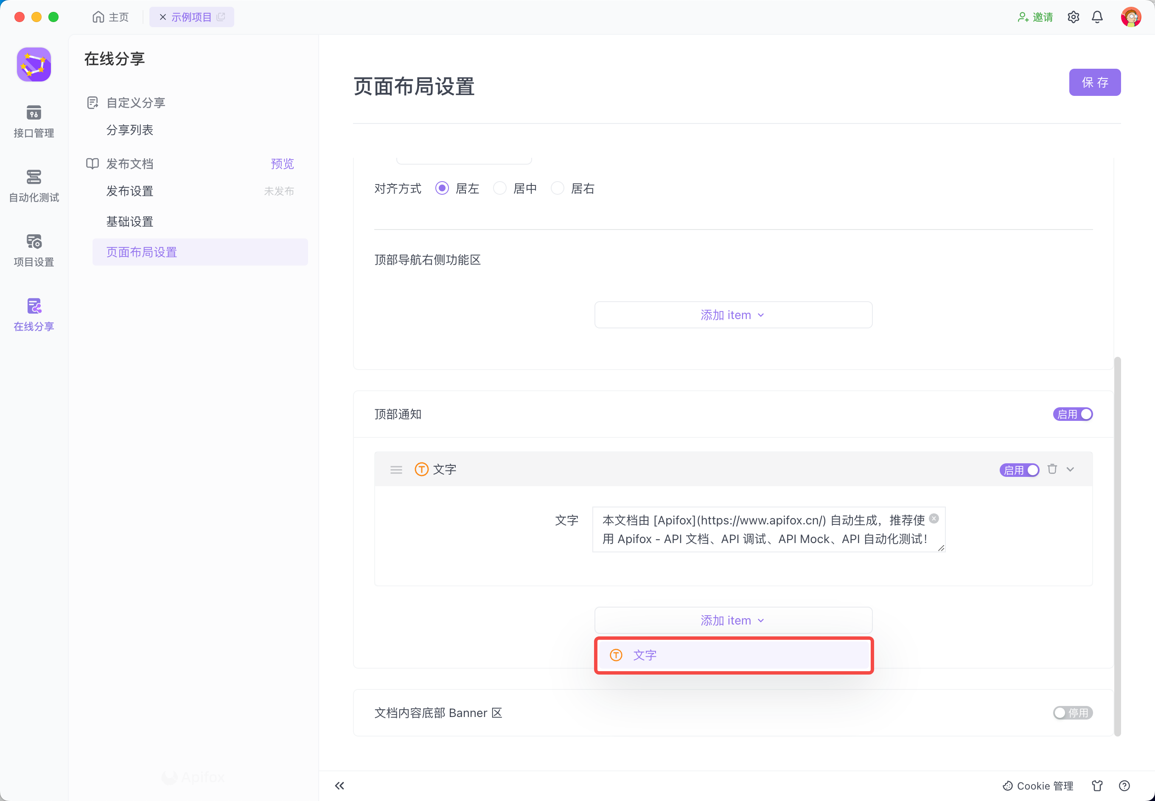Clear the notification text with X icon

point(934,518)
